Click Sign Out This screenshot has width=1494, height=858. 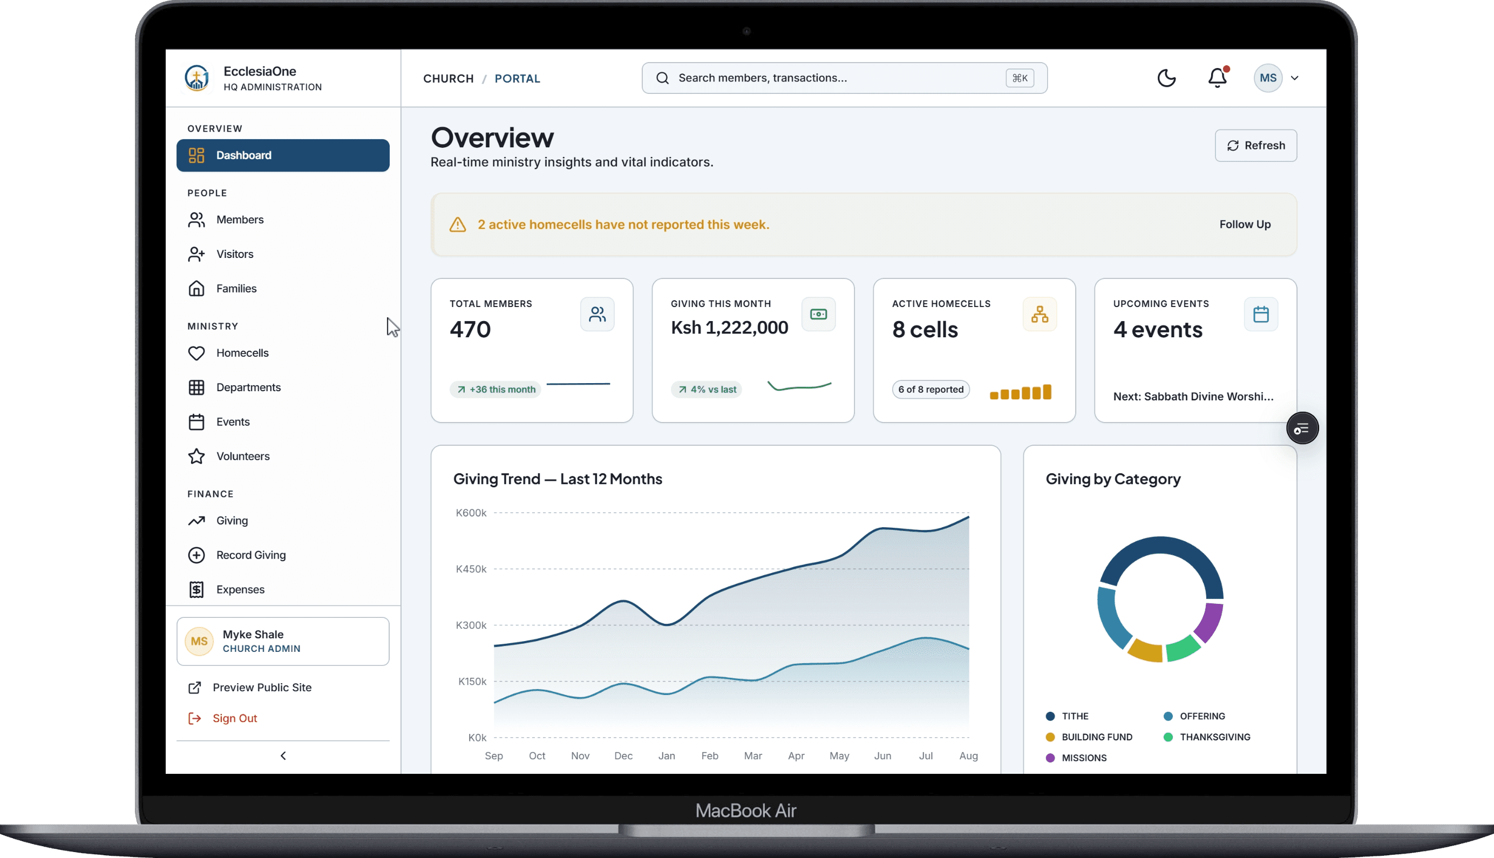223,718
